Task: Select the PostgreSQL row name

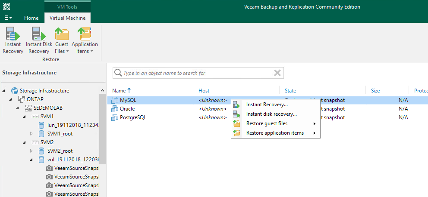Action: coord(133,117)
